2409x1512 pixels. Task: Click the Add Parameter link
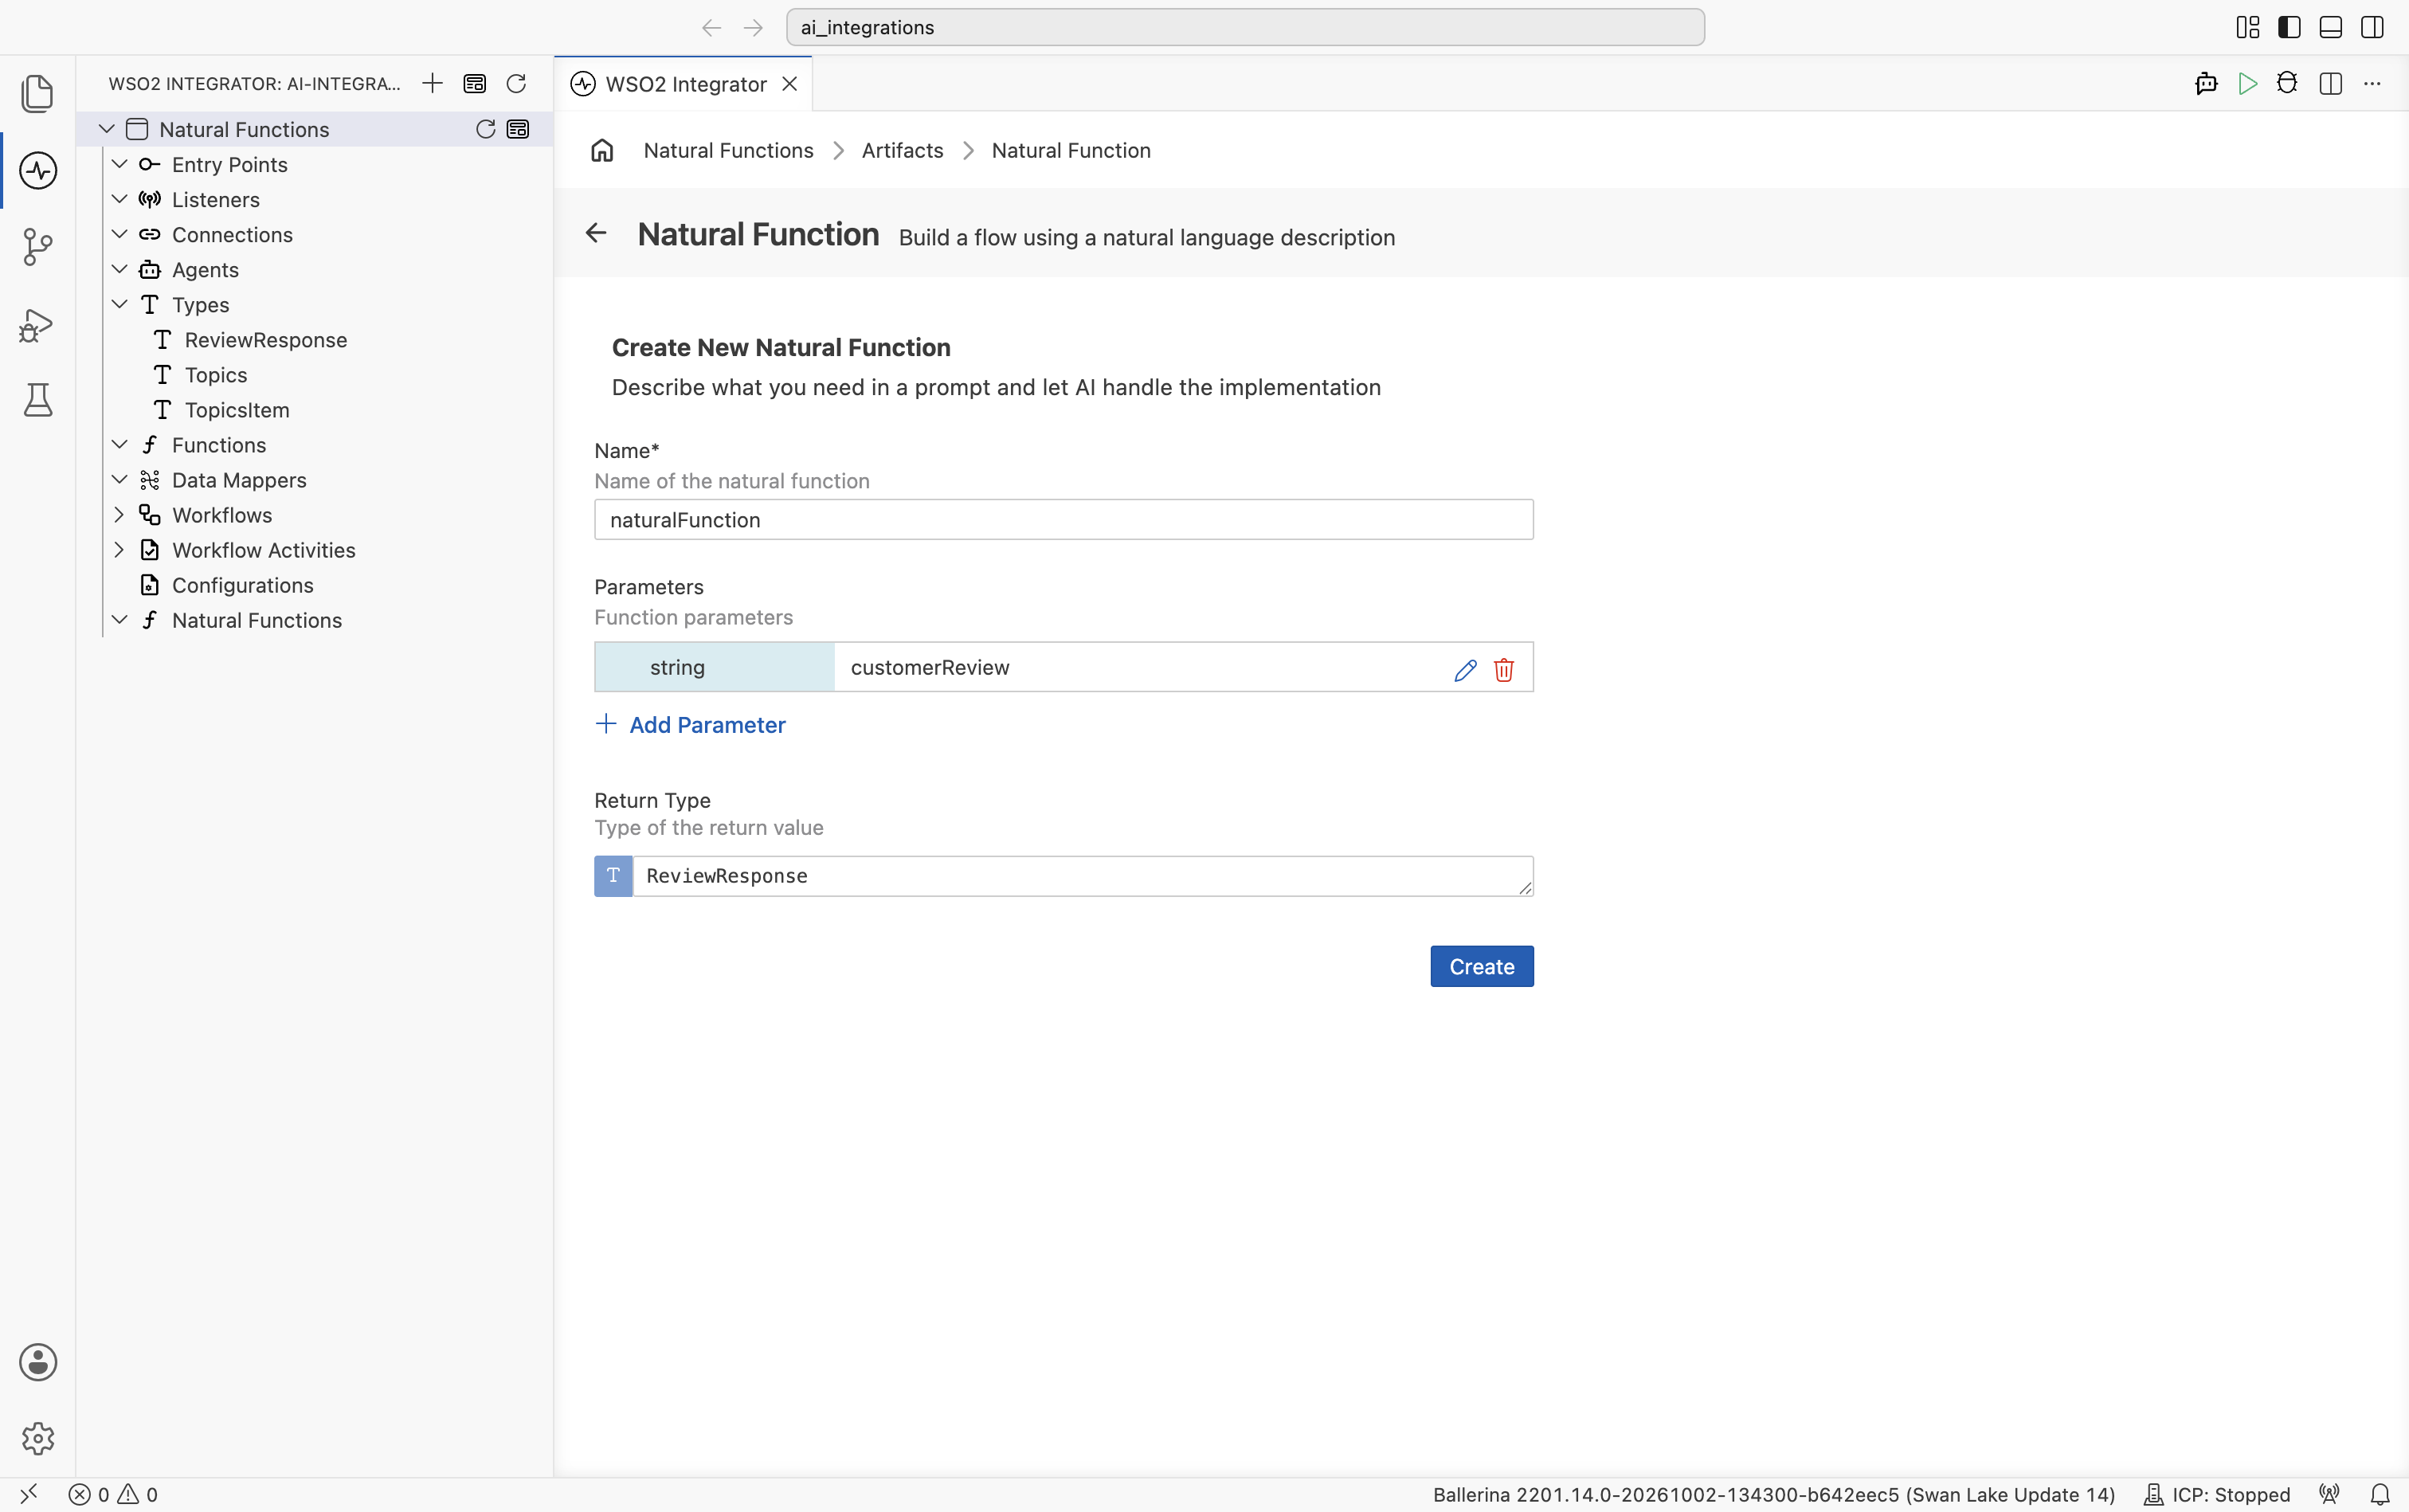click(690, 725)
